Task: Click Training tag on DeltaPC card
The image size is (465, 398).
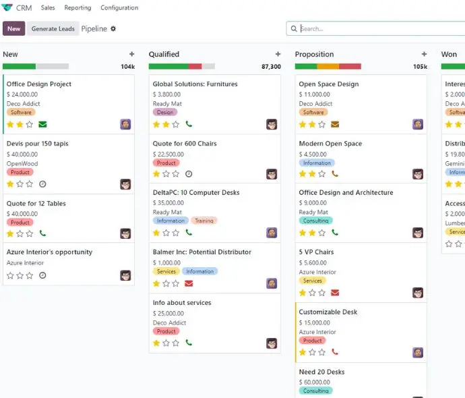Action: (204, 221)
